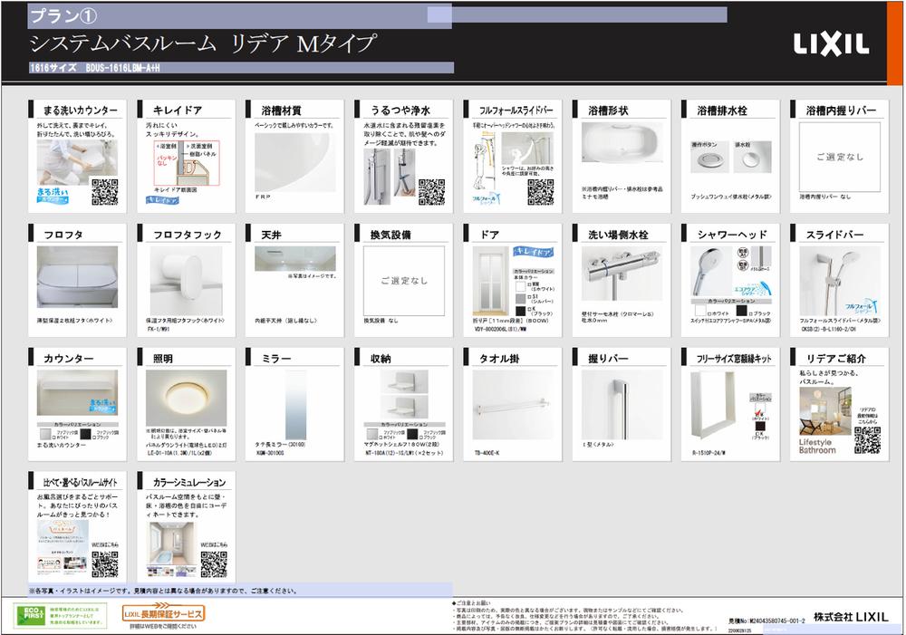
Task: Click フルフォールシャワー badge in the スライドバー card
Action: point(862,306)
